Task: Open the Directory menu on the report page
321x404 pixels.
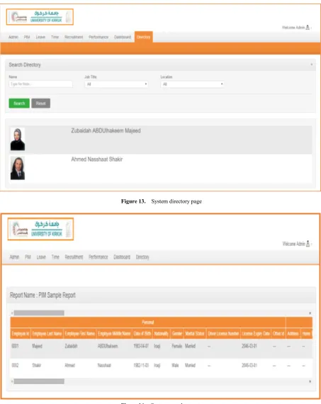Action: click(x=142, y=257)
